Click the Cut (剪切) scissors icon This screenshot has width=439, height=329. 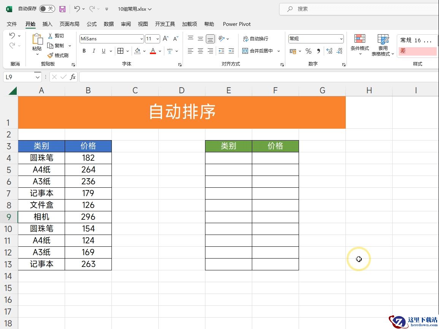pyautogui.click(x=50, y=36)
